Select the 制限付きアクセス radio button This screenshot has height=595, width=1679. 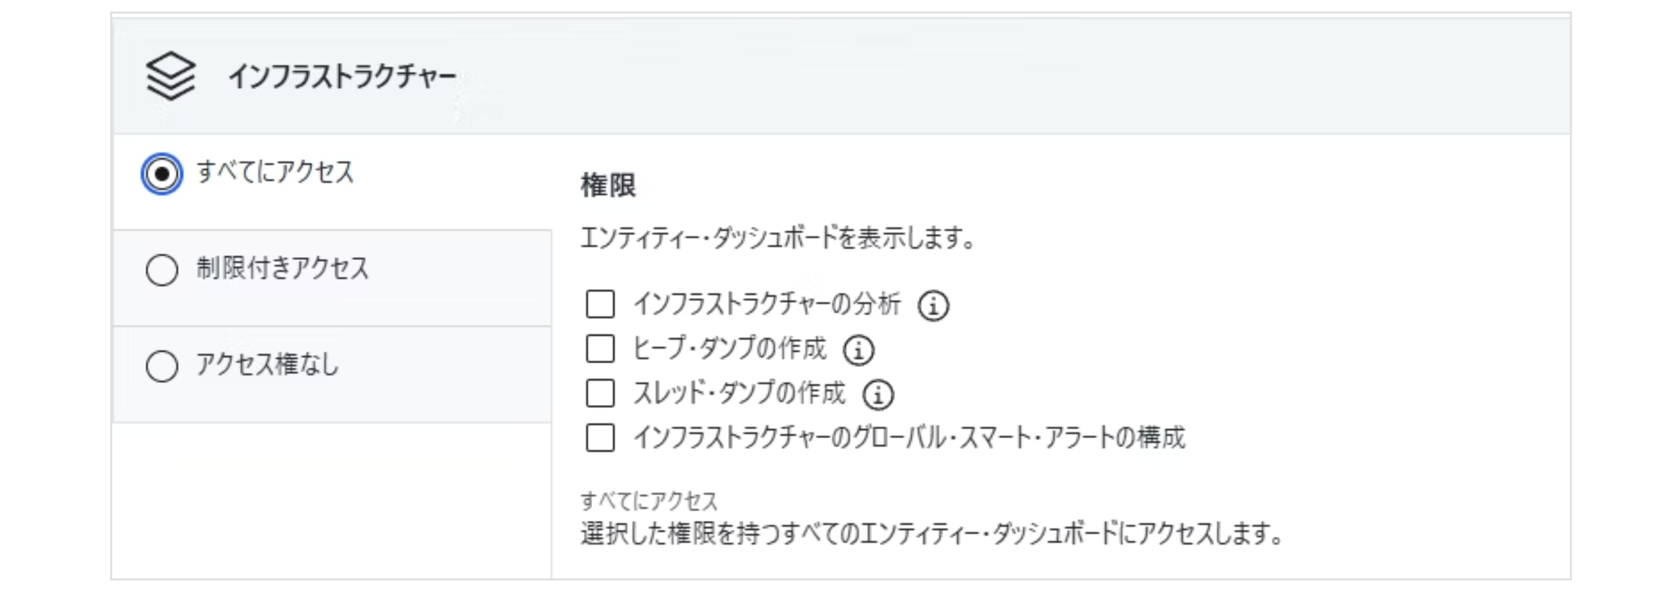(x=162, y=270)
